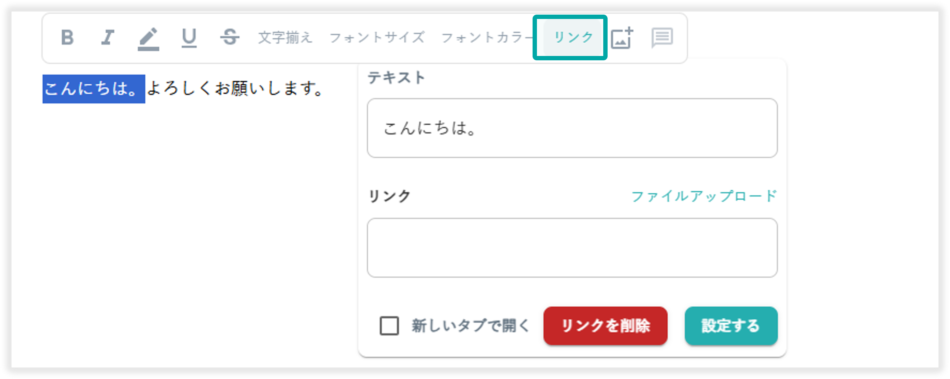Apply strikethrough formatting
The height and width of the screenshot is (379, 950).
click(x=229, y=37)
